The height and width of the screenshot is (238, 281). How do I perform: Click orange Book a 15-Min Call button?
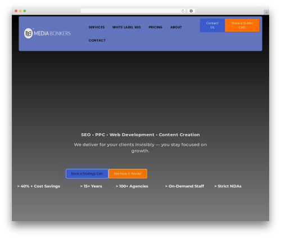click(242, 25)
